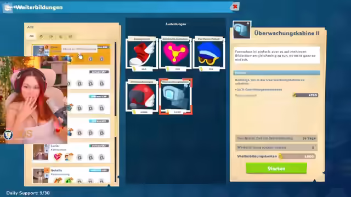Click the 'Weiterbildungen' window title
Viewport: 351px width, 197px height.
click(39, 7)
